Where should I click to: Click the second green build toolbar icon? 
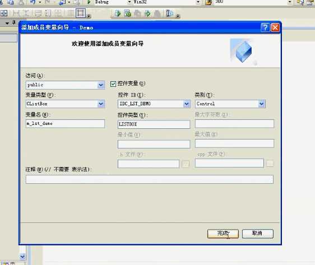[128, 13]
